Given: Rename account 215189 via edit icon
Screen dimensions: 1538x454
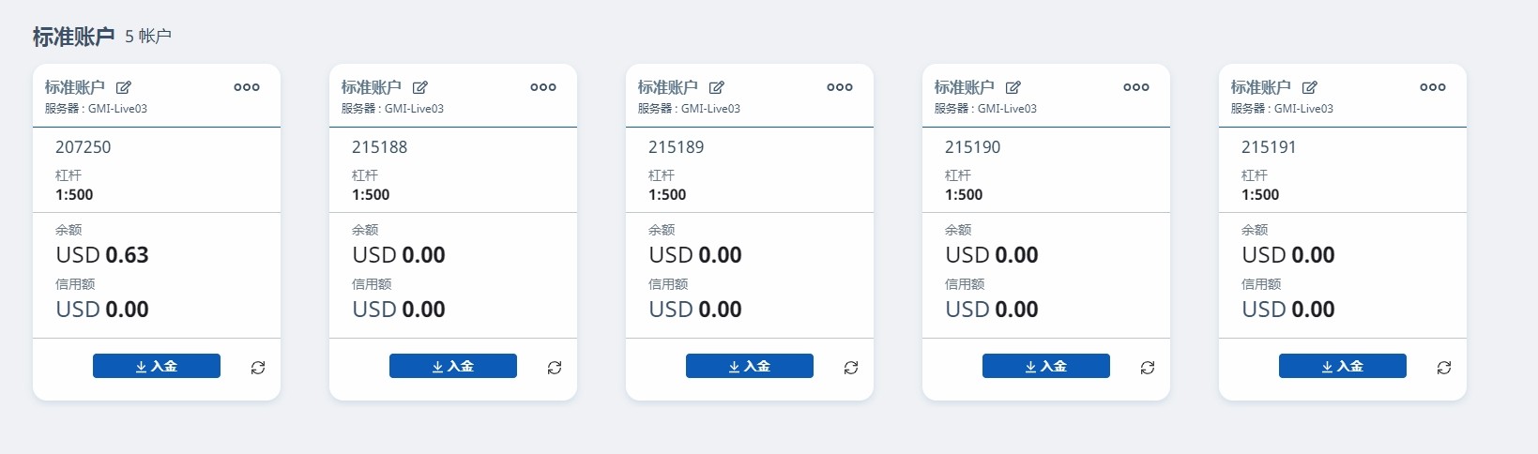Looking at the screenshot, I should pyautogui.click(x=717, y=87).
